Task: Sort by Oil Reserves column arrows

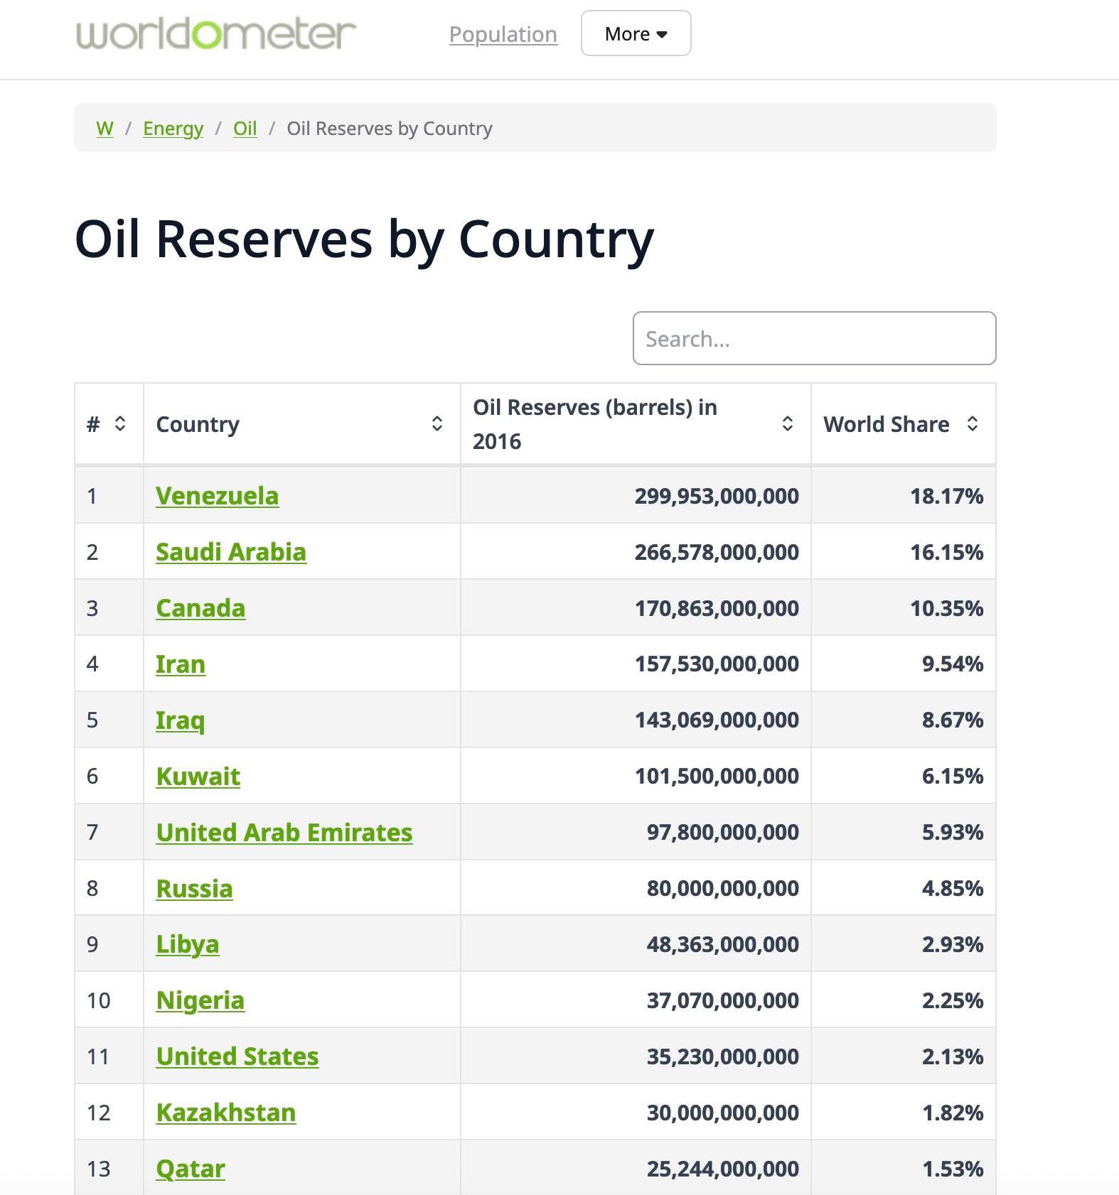Action: (787, 424)
